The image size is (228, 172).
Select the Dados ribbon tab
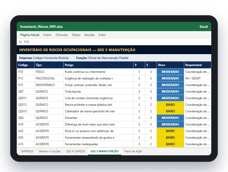click(x=76, y=35)
